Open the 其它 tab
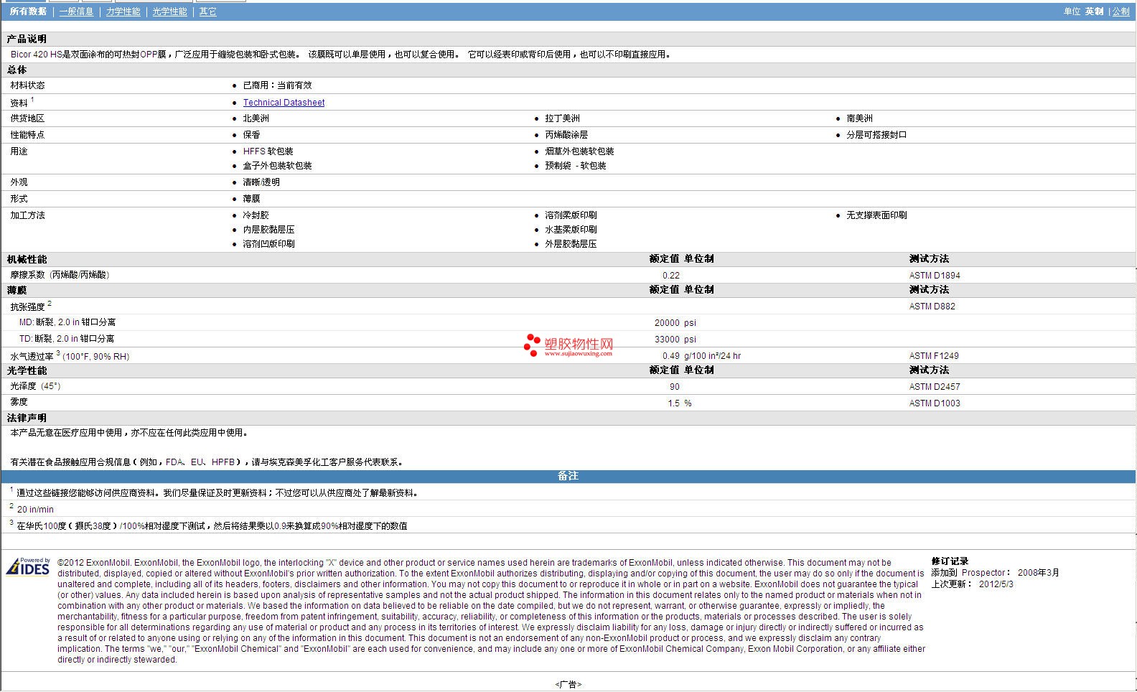The height and width of the screenshot is (692, 1137). coord(208,11)
